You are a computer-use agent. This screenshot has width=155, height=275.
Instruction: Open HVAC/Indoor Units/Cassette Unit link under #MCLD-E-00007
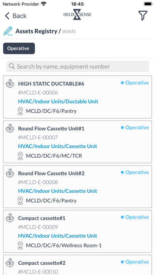tap(58, 146)
